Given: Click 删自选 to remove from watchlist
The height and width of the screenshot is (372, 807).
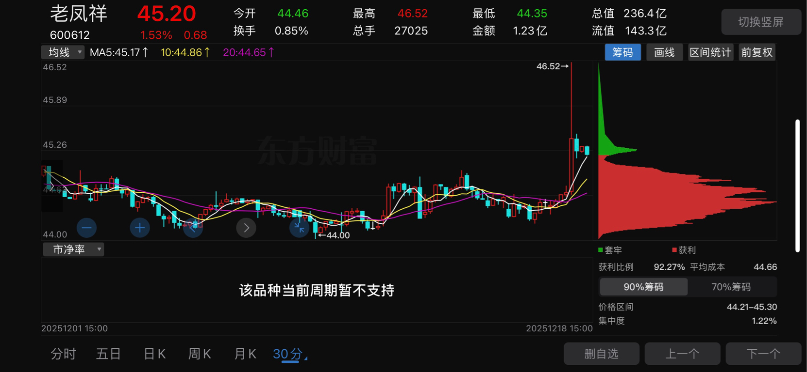Looking at the screenshot, I should coord(601,354).
